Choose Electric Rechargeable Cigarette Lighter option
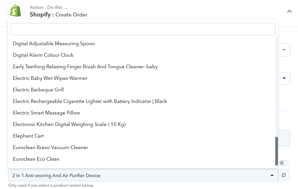 pos(90,101)
